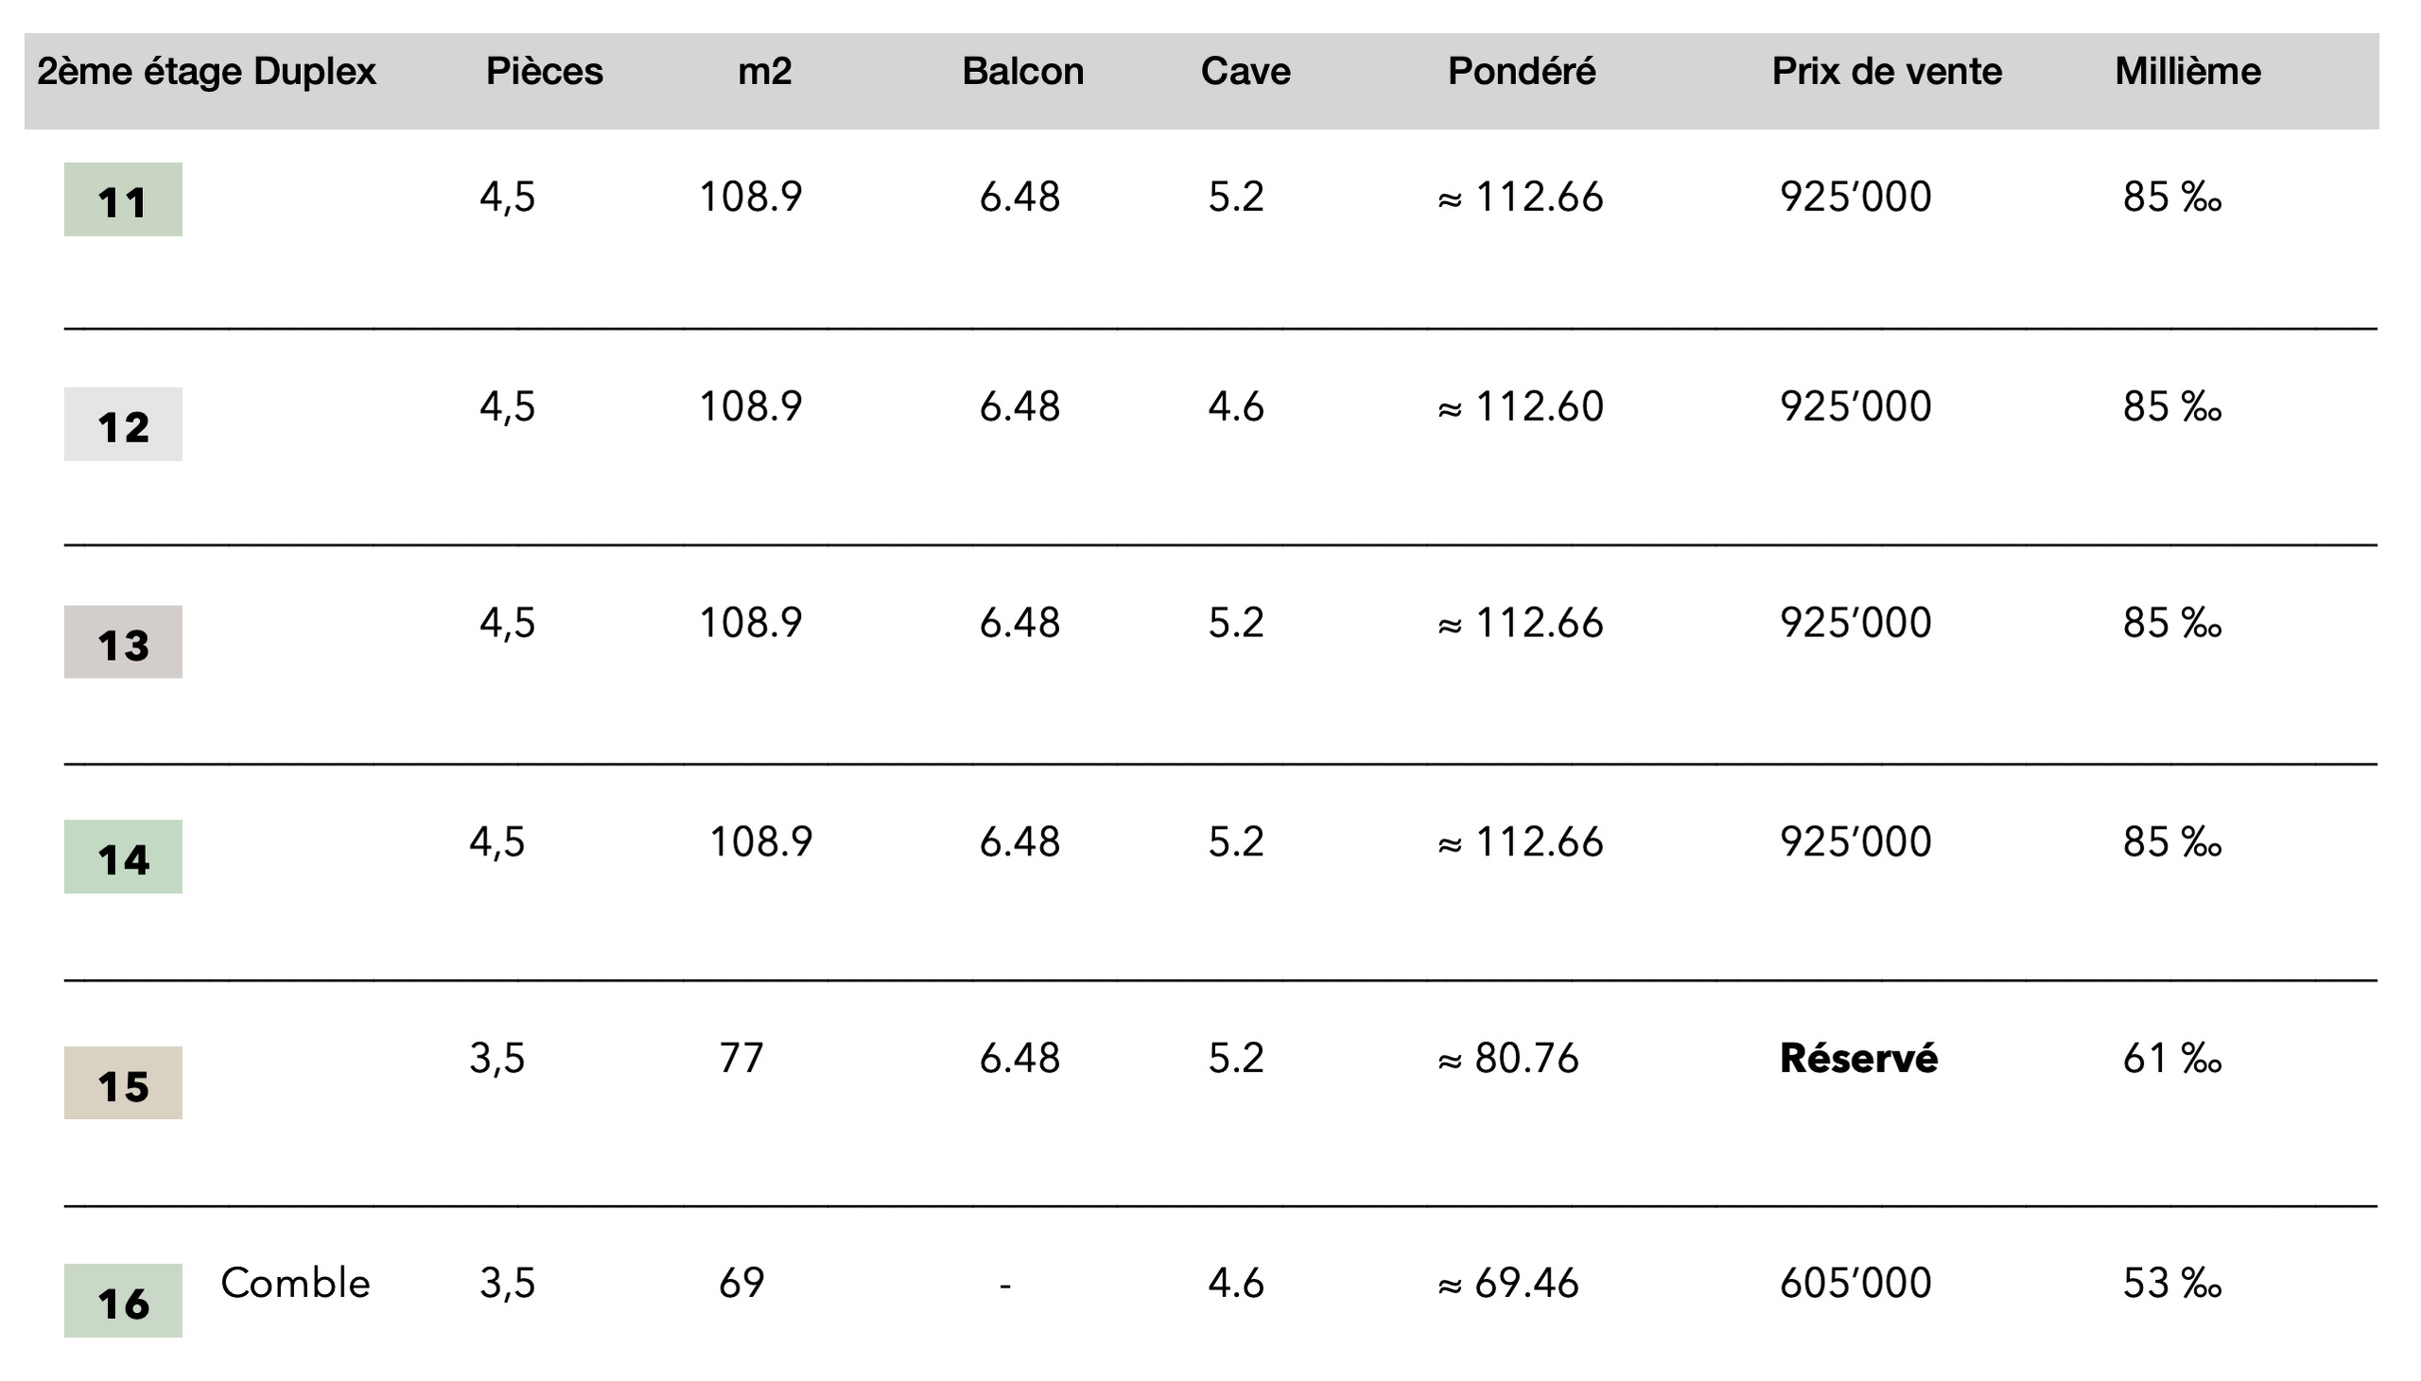Click the beige apartment 15 badge

(x=123, y=1083)
